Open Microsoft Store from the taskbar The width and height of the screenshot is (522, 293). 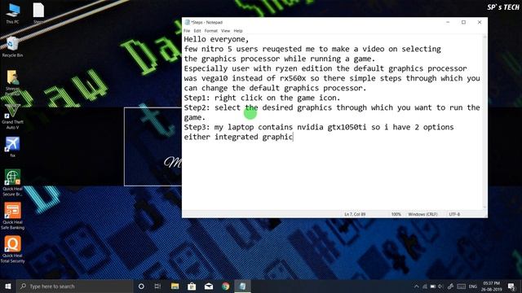click(x=192, y=286)
